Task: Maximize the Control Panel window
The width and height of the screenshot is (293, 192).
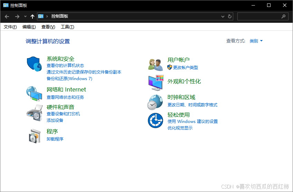Action: pyautogui.click(x=269, y=5)
